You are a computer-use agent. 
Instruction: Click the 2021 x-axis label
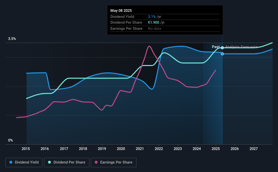[140, 149]
